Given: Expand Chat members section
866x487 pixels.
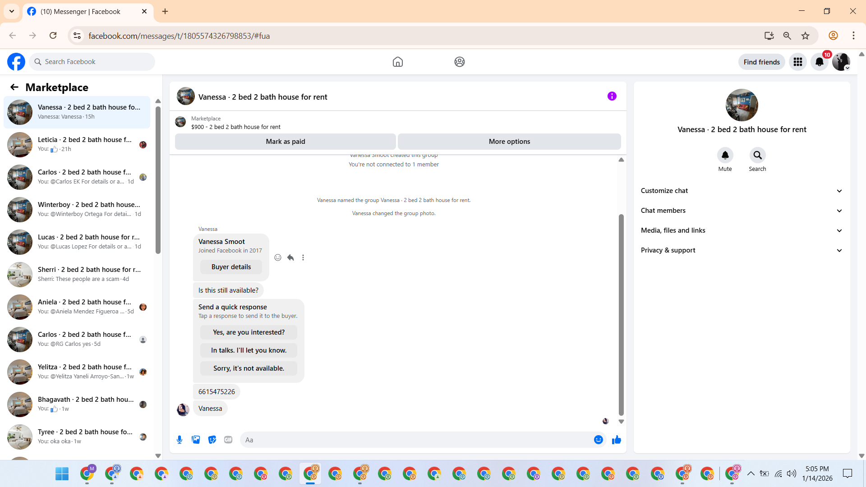Looking at the screenshot, I should click(x=742, y=211).
